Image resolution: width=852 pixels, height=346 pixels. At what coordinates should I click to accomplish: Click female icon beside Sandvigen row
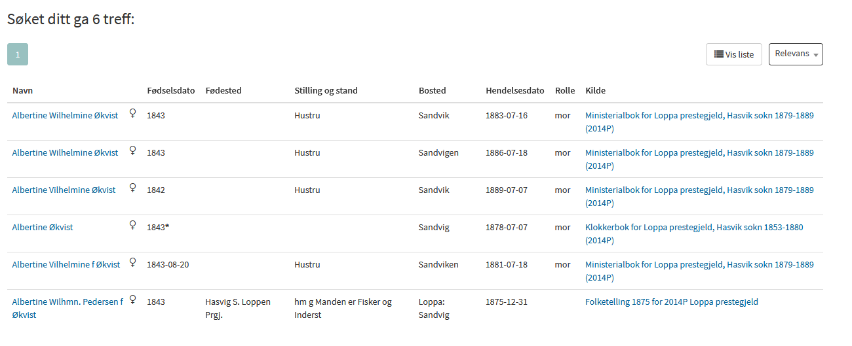(132, 151)
